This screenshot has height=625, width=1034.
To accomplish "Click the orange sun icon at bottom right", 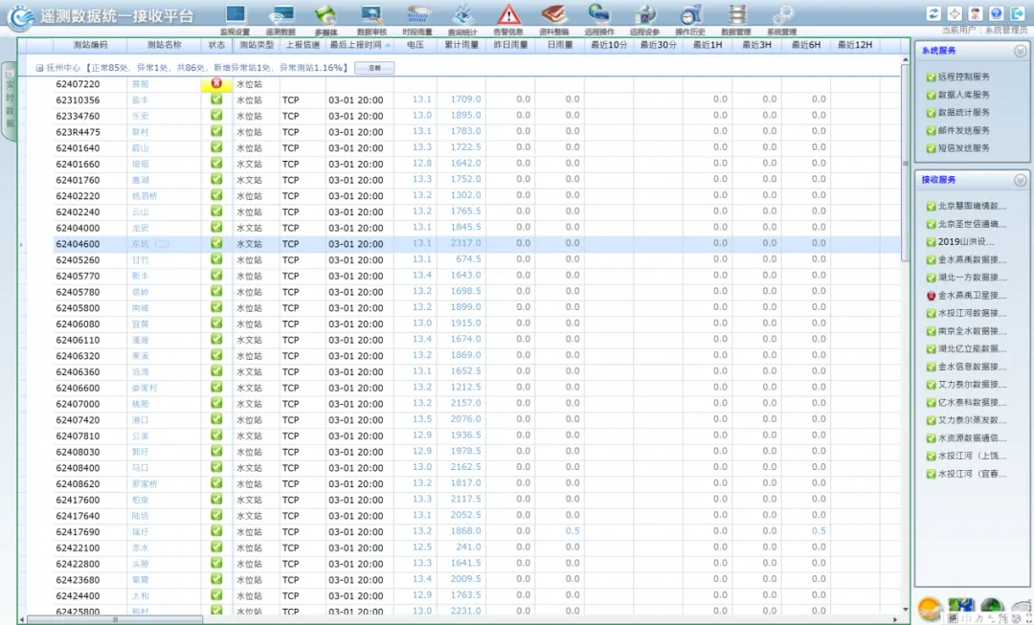I will tap(930, 609).
